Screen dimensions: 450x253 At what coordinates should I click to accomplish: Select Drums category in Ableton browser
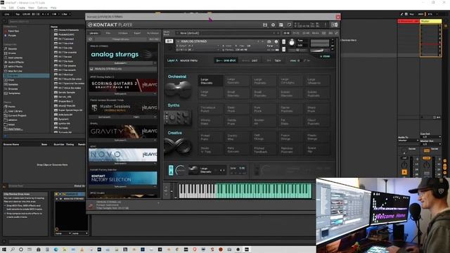(x=12, y=53)
